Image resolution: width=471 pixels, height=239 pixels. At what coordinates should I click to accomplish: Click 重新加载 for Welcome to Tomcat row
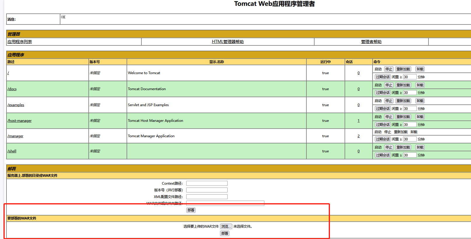click(403, 69)
